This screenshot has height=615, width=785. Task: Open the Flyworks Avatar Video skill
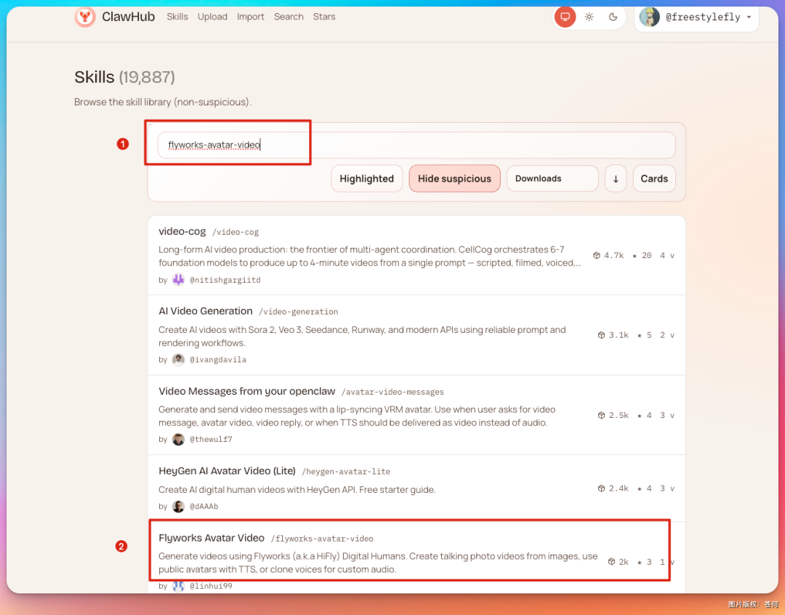coord(212,538)
